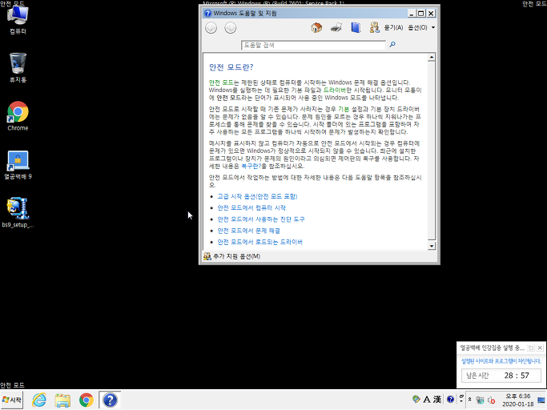The width and height of the screenshot is (547, 410).
Task: Open the Help and Support home page icon
Action: 316,27
